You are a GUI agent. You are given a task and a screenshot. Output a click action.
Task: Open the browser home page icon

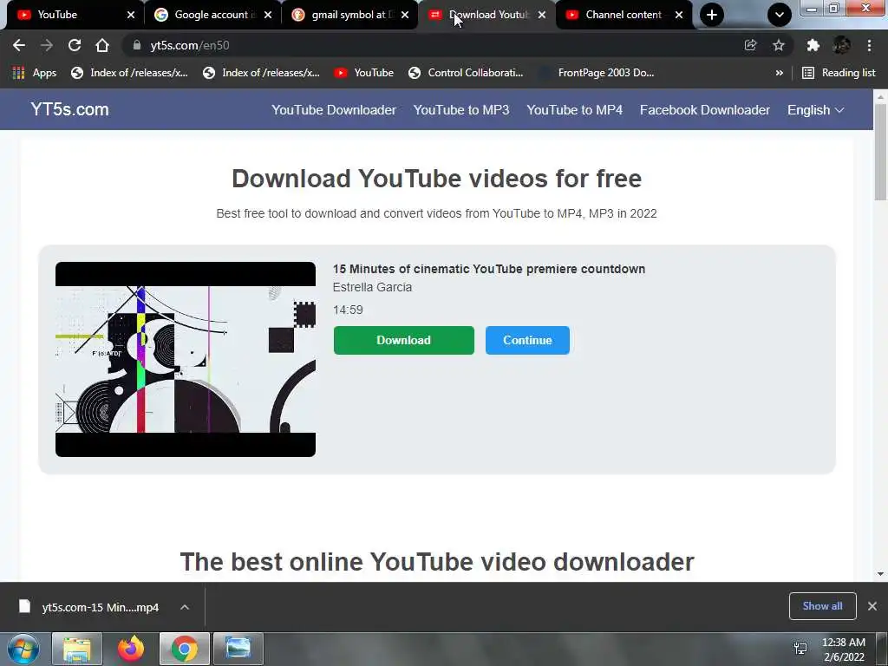coord(102,45)
